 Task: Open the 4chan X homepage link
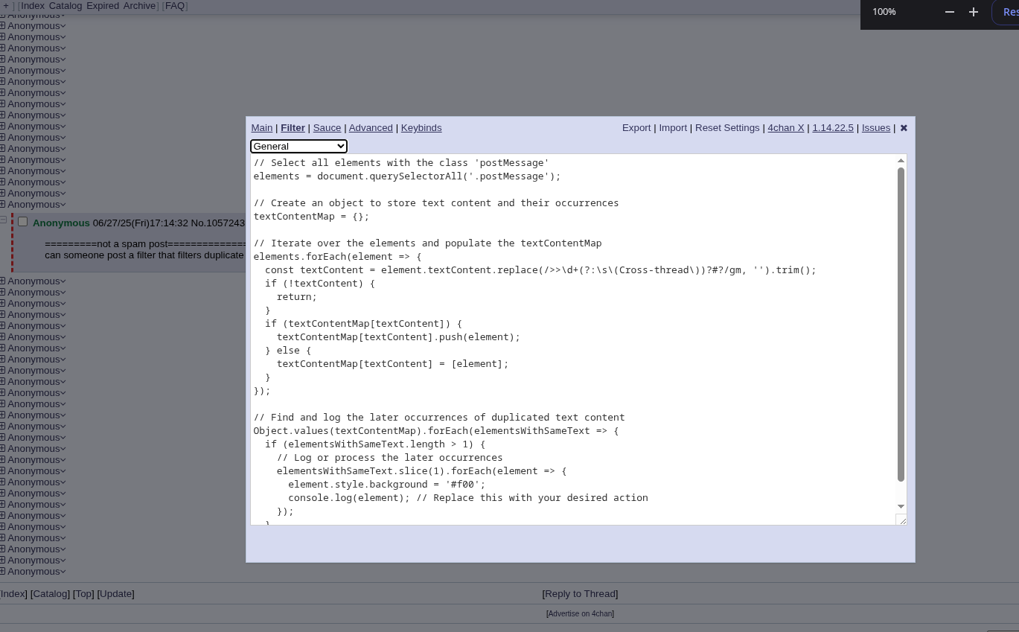[786, 128]
